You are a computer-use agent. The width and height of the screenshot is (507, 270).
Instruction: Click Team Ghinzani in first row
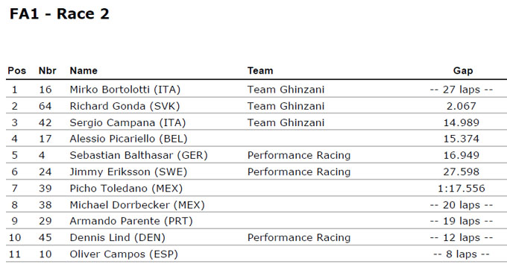tap(286, 90)
